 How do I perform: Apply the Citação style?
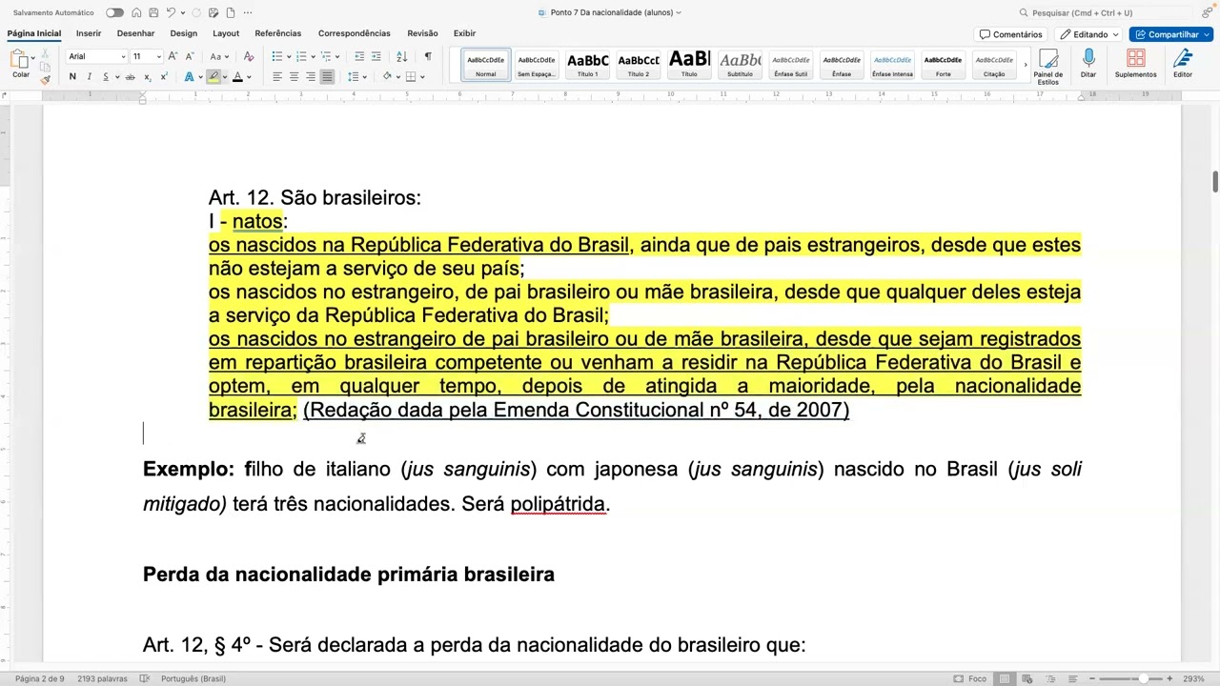(994, 64)
